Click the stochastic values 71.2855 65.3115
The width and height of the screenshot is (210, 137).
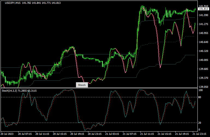(x=27, y=91)
